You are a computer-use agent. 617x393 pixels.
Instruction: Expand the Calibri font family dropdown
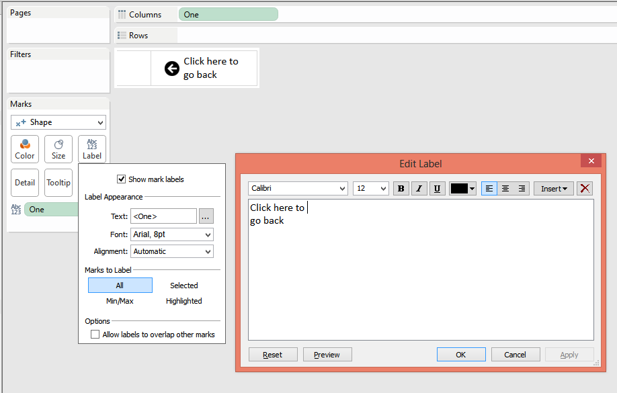coord(298,188)
